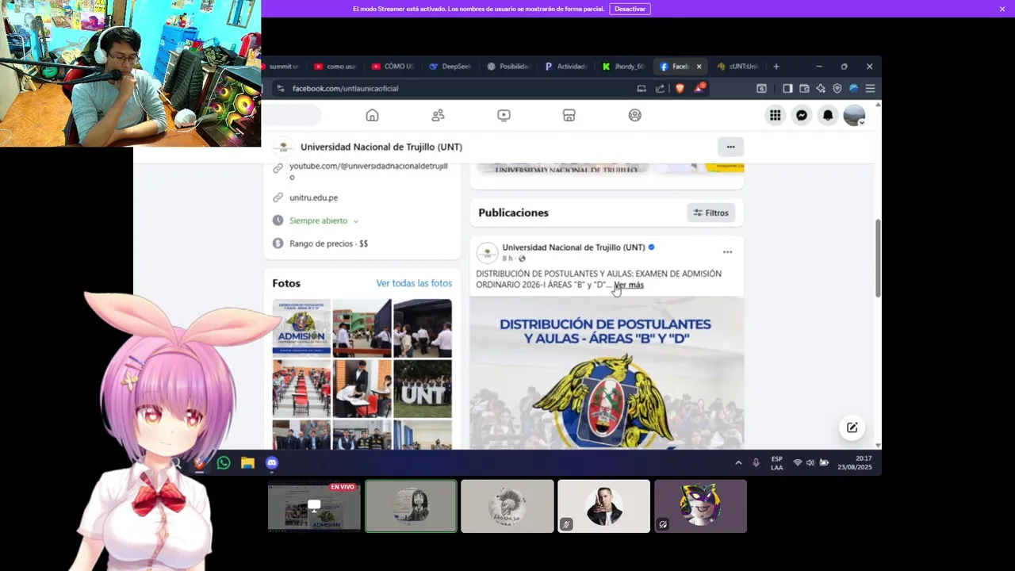Click Desactivar to turn off Streamer mode
Image resolution: width=1015 pixels, height=571 pixels.
click(630, 9)
